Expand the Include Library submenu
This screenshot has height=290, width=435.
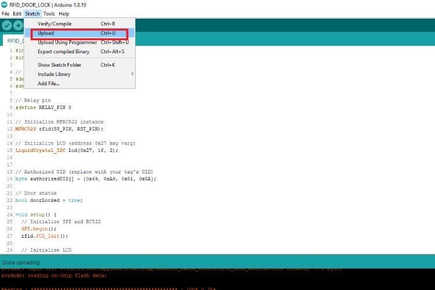[79, 74]
